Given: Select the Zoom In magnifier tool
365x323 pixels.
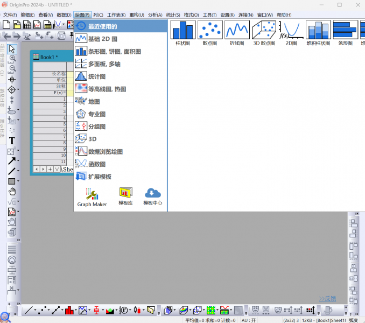Looking at the screenshot, I should [x=12, y=59].
